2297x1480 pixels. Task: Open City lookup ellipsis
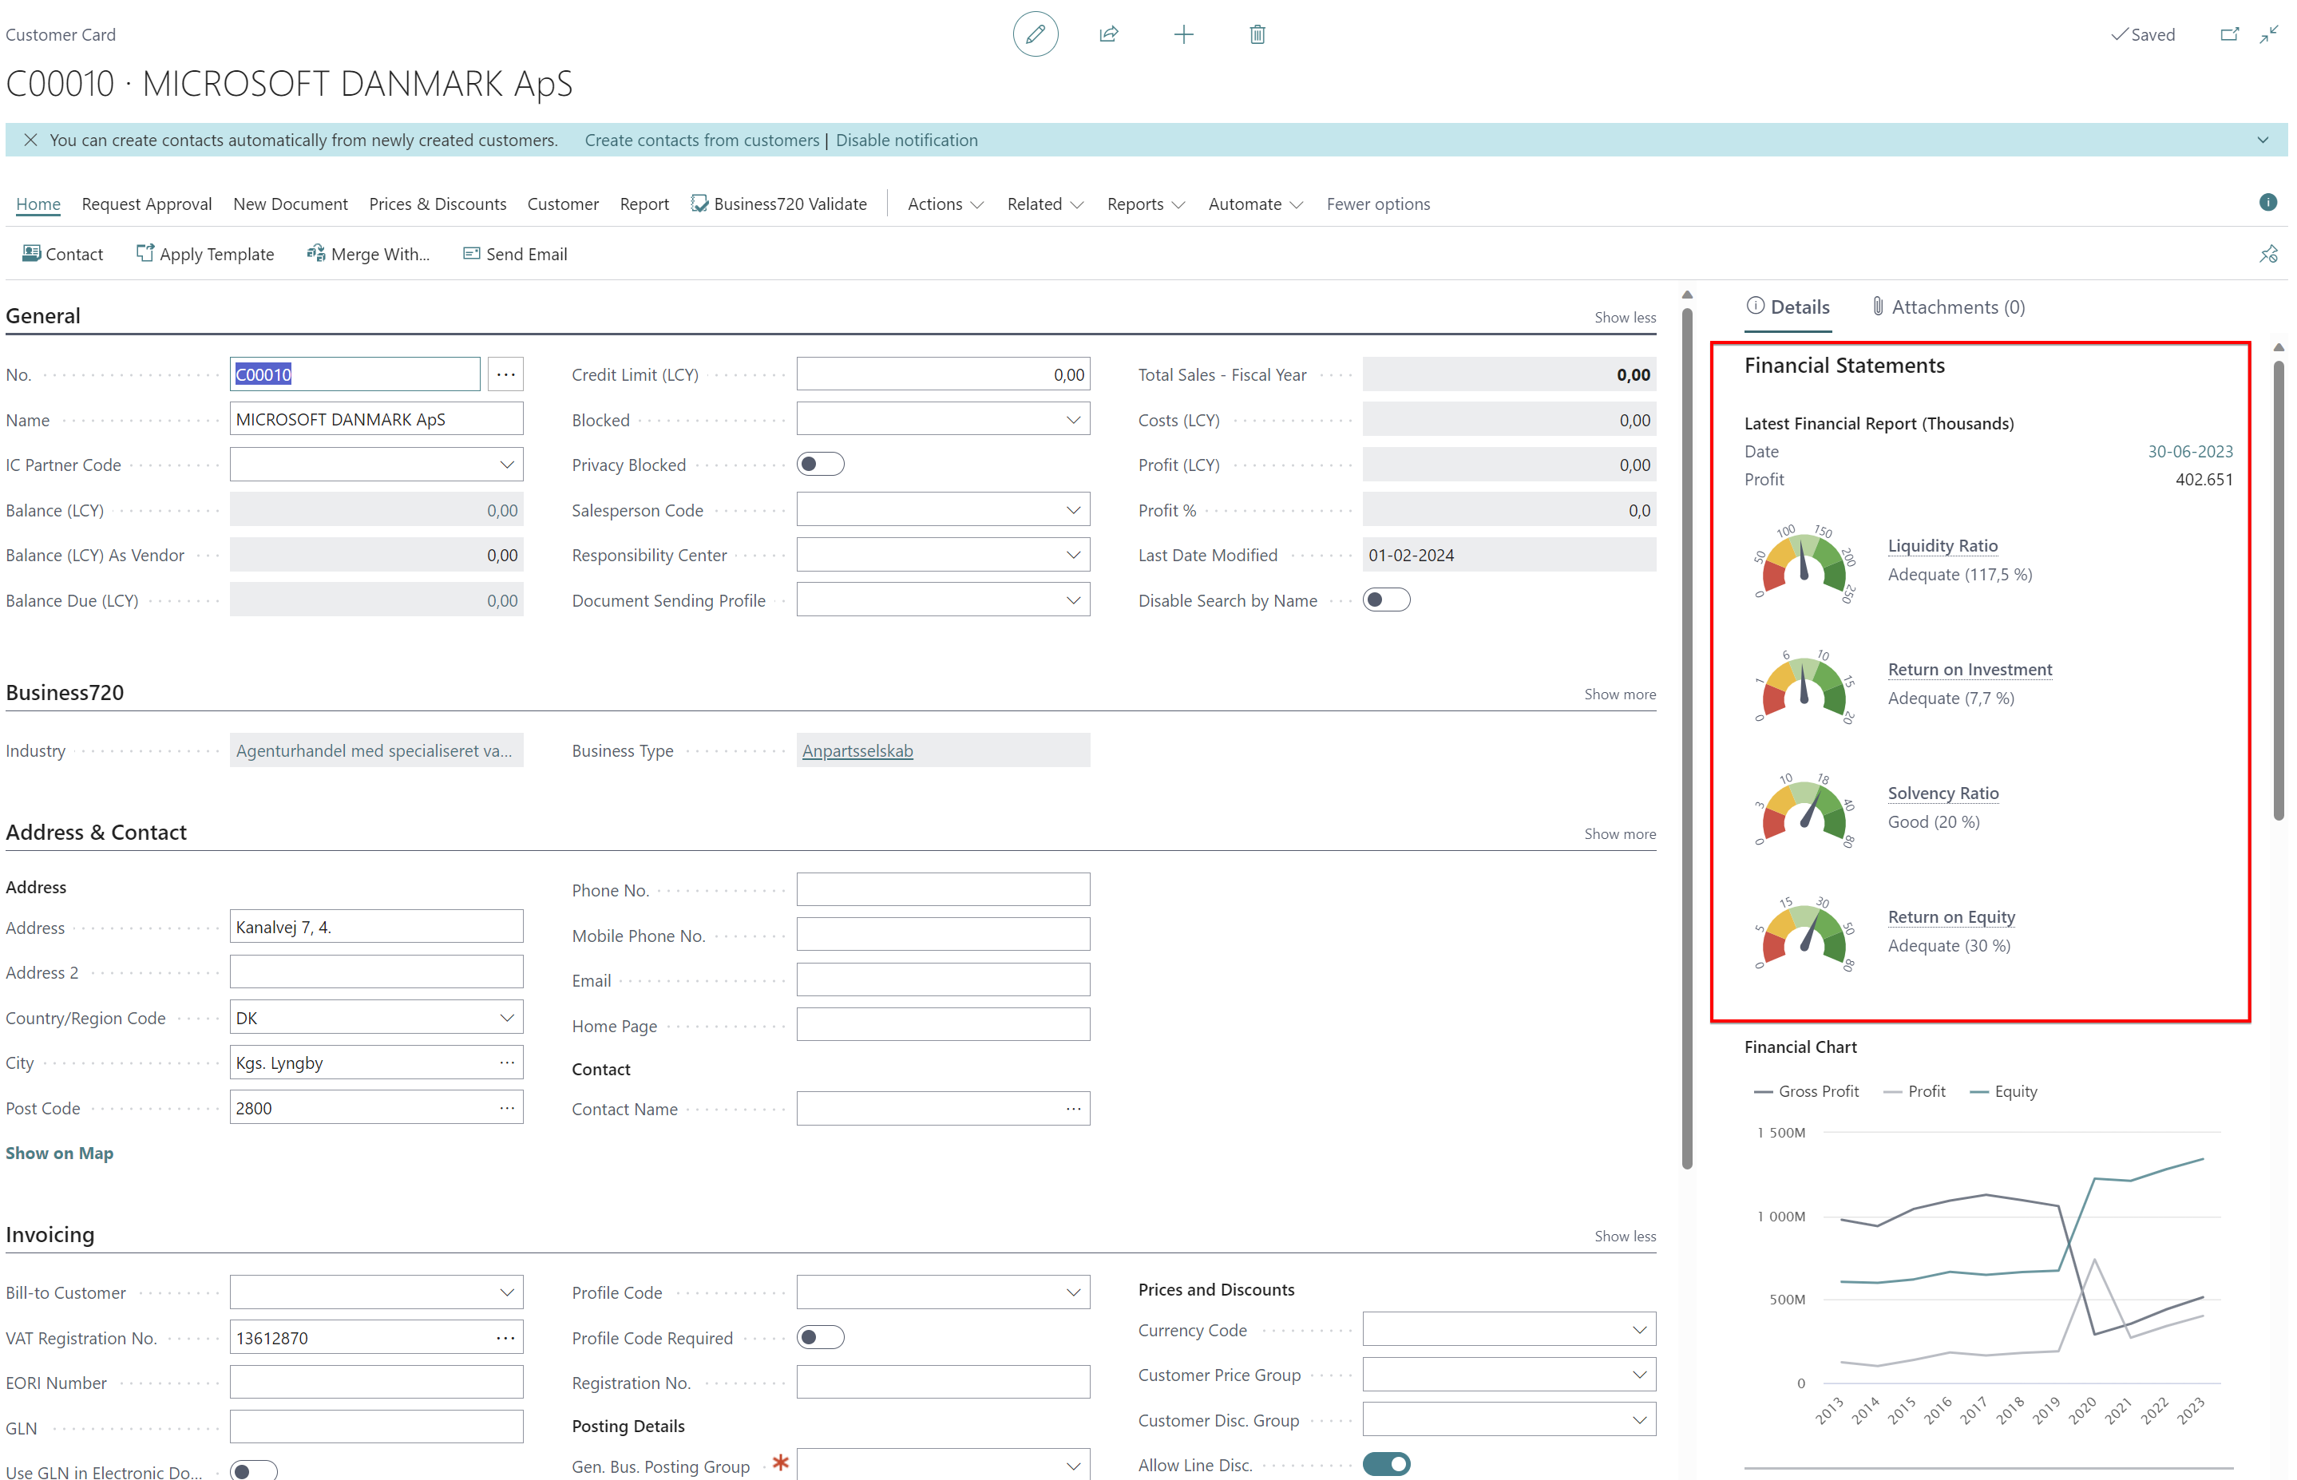[506, 1063]
